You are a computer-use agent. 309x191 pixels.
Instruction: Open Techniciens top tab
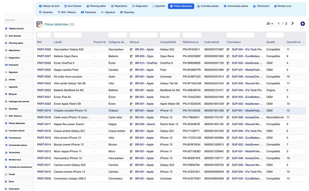click(261, 6)
